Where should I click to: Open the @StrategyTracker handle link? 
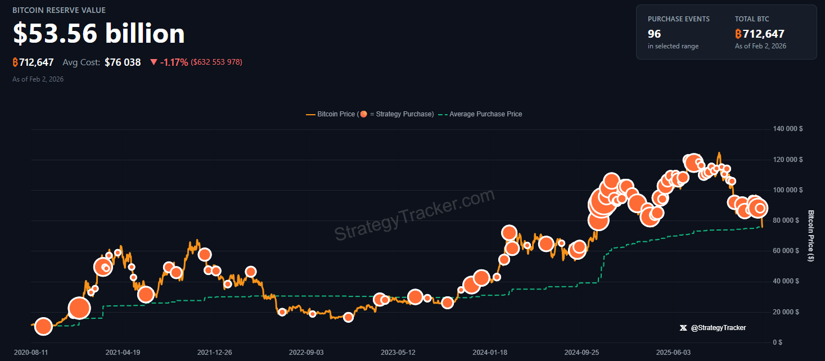(718, 328)
